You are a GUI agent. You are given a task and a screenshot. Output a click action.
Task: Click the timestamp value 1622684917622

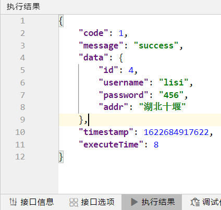click(x=176, y=132)
